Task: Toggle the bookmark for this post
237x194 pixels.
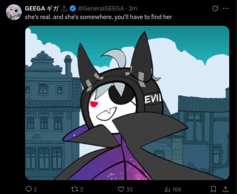Action: (213, 189)
